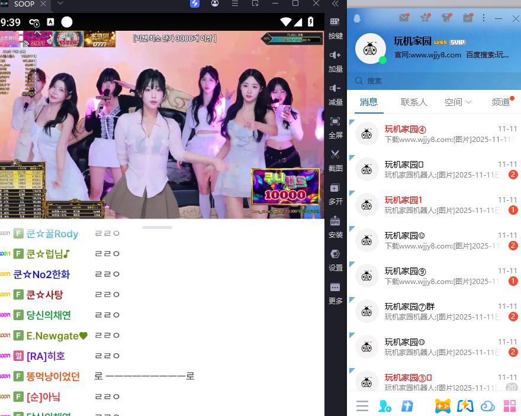The height and width of the screenshot is (416, 521).
Task: Click the green online status indicator
Action: [x=382, y=60]
